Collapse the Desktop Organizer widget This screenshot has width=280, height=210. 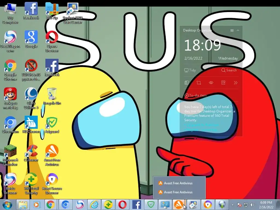(238, 31)
